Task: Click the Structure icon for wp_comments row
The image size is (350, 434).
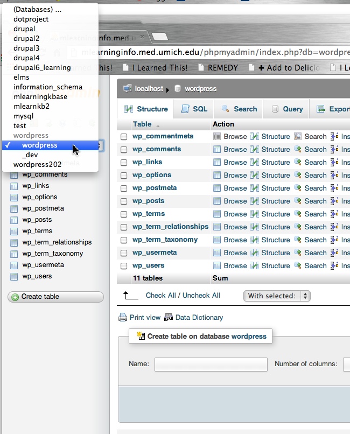Action: 255,150
